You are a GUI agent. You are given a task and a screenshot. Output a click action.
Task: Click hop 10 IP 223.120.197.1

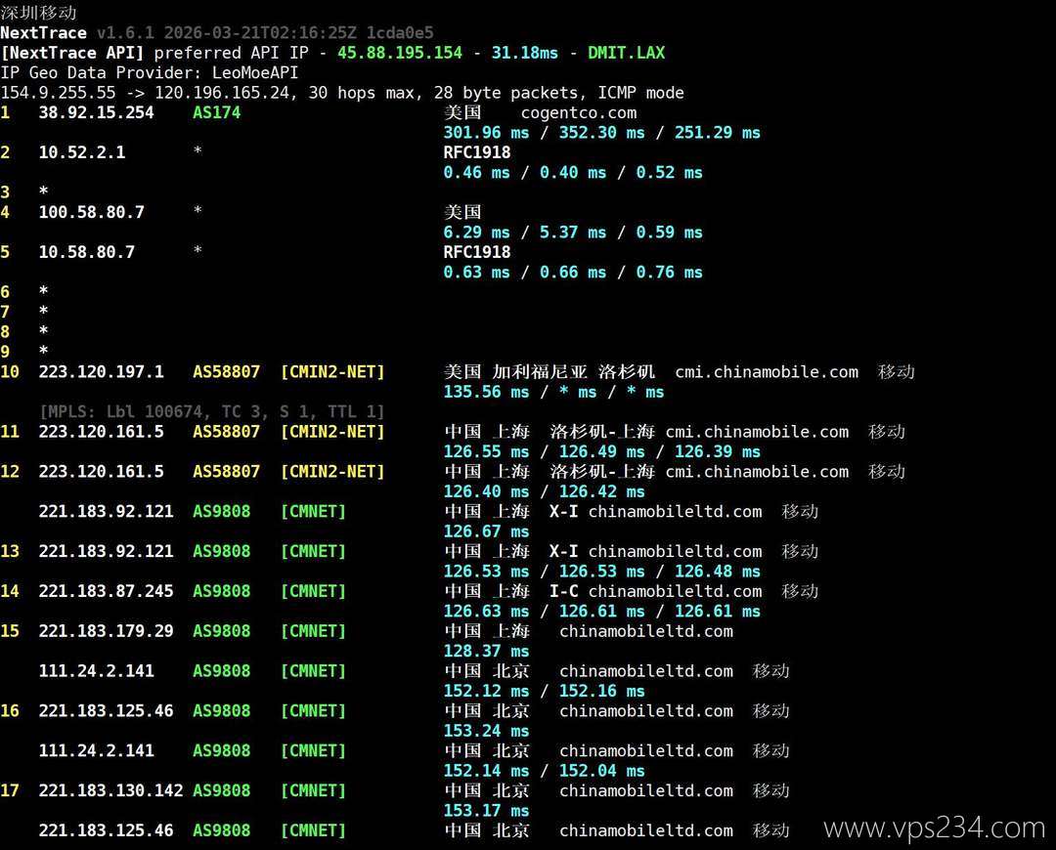click(x=101, y=371)
